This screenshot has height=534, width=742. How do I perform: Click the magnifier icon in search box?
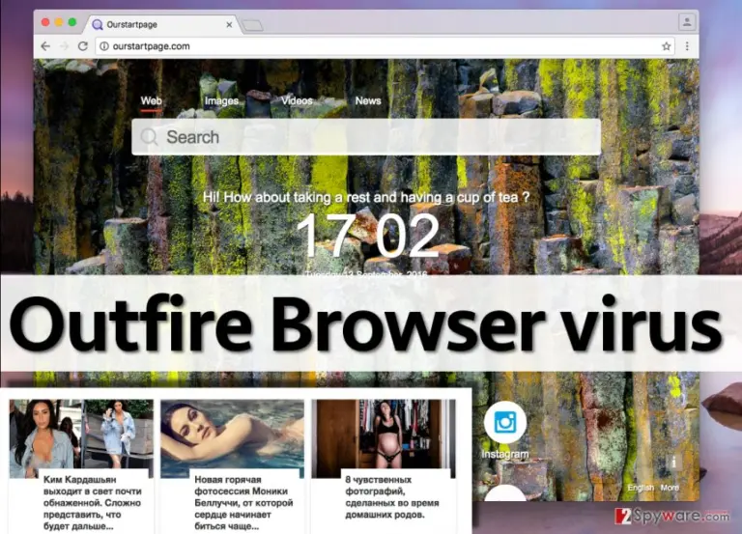pyautogui.click(x=149, y=137)
